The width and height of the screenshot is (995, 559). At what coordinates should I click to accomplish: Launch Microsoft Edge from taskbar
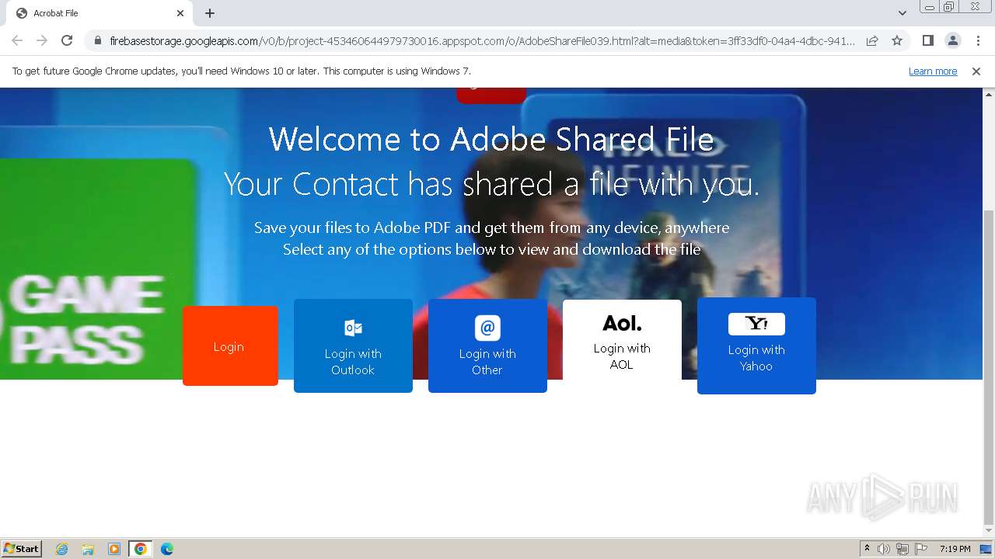tap(167, 549)
